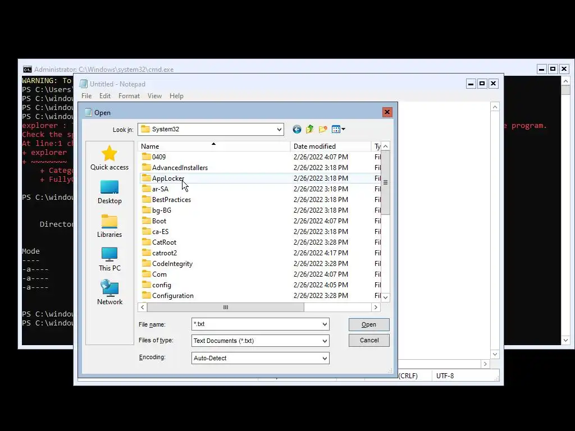Open the View Menu layout icon
575x431 pixels.
click(336, 130)
